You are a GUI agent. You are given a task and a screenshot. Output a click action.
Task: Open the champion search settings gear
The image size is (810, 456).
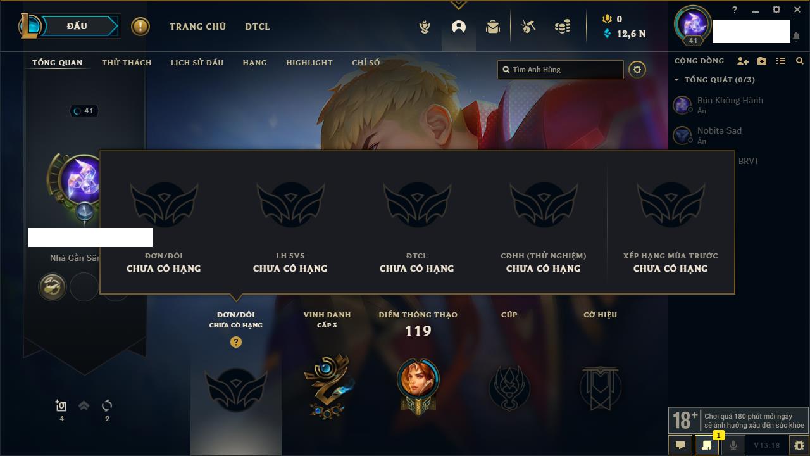637,70
